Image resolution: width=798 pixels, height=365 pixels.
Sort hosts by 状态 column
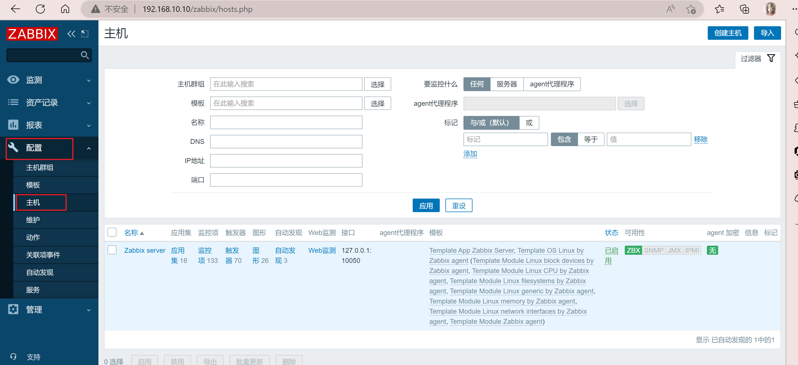pyautogui.click(x=611, y=233)
